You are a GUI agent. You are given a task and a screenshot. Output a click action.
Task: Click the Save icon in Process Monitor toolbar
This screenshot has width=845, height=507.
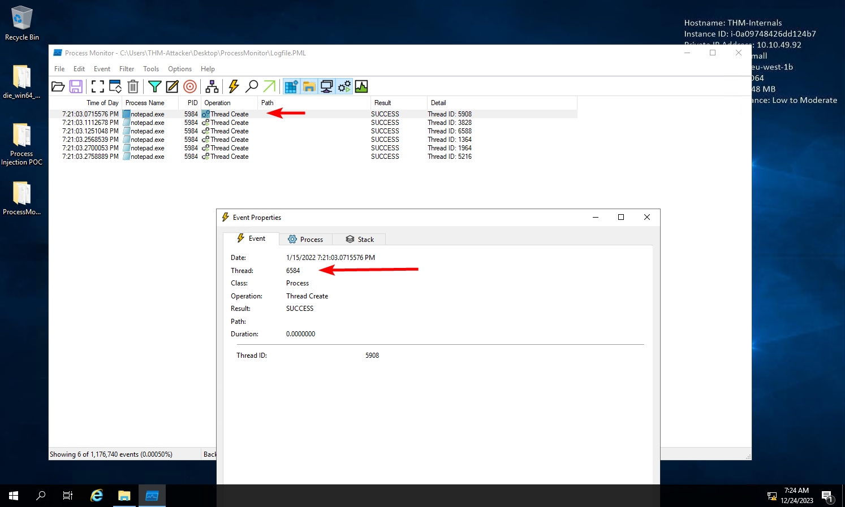point(76,86)
